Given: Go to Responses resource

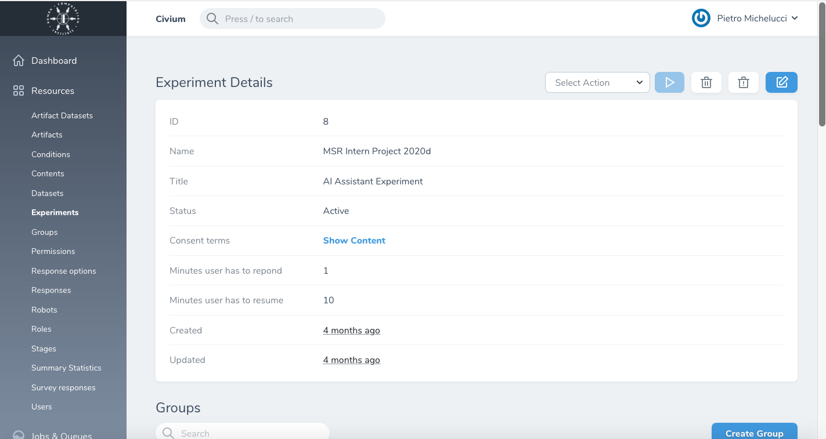Looking at the screenshot, I should 51,290.
